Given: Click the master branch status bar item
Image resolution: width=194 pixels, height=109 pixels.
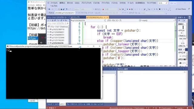Looking at the screenshot, I should pos(180,108).
